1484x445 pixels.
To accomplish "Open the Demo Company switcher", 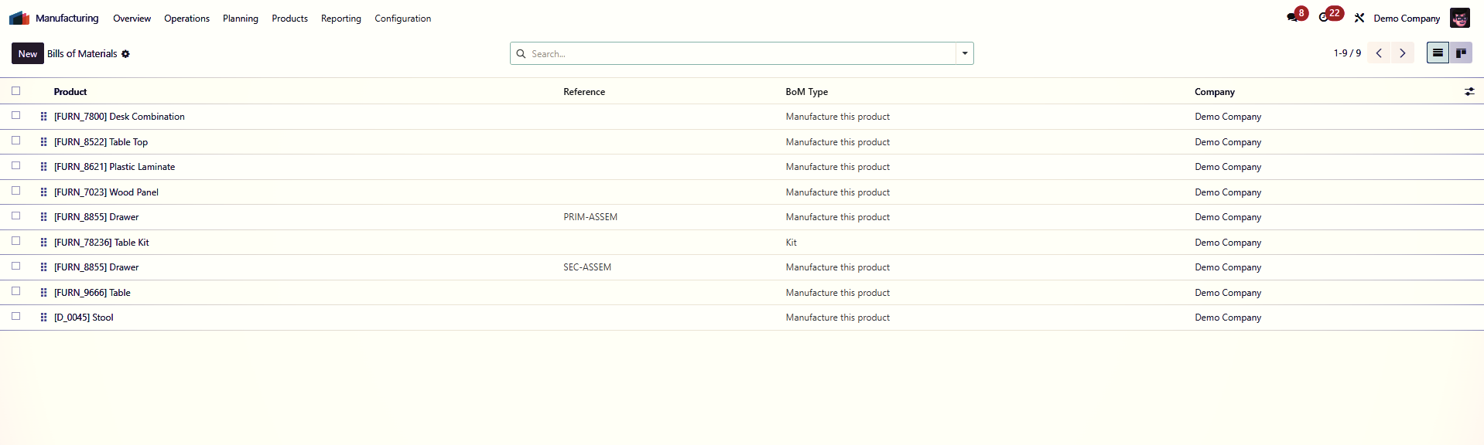I will [1406, 19].
